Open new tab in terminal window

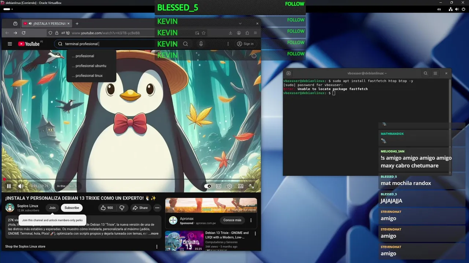point(288,73)
